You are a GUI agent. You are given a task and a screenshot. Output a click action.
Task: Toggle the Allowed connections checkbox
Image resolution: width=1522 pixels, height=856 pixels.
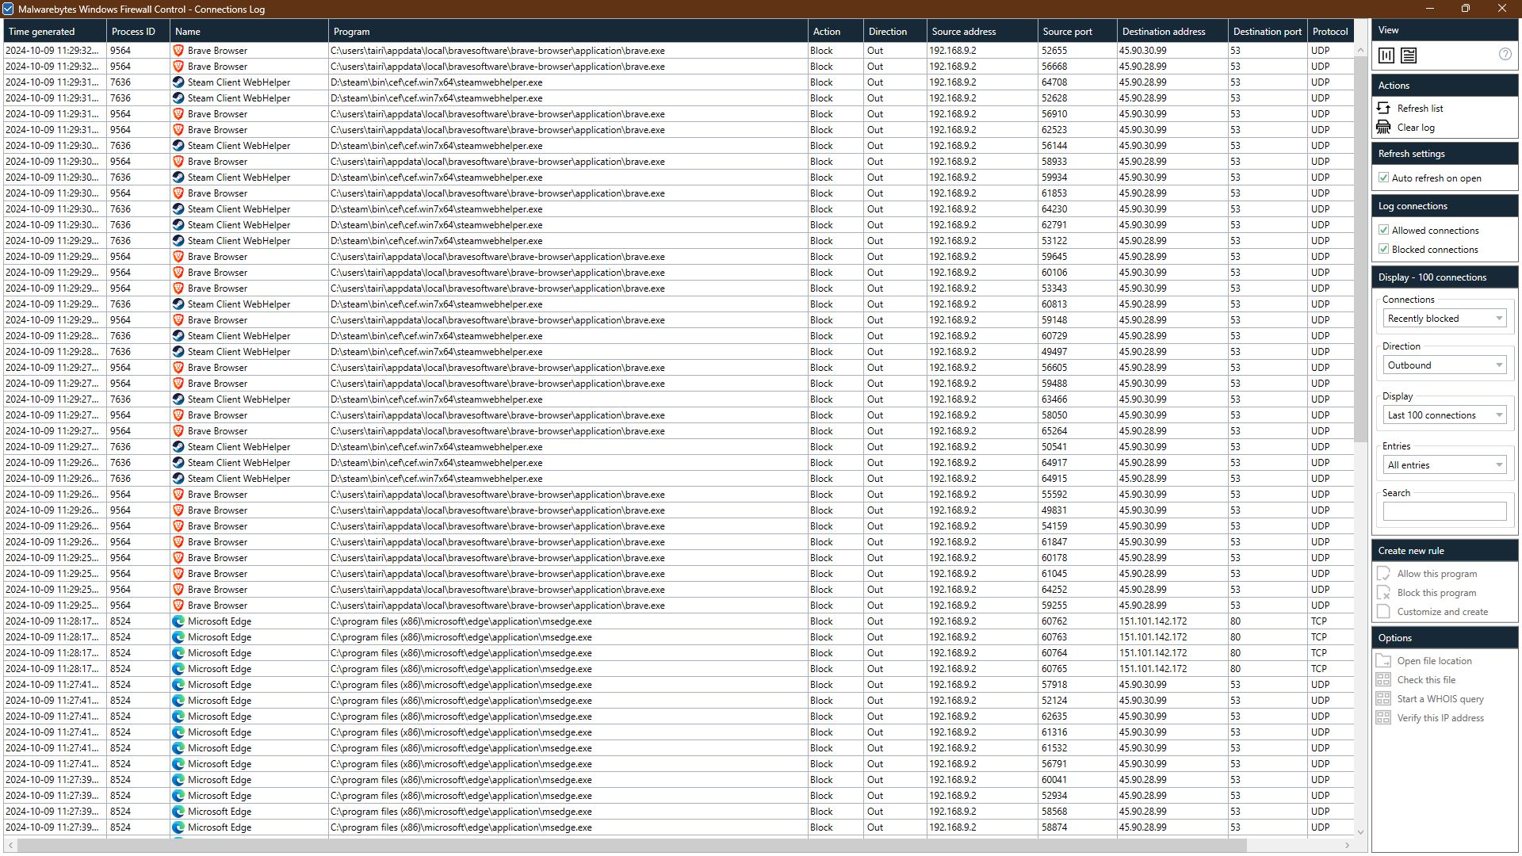pos(1384,231)
